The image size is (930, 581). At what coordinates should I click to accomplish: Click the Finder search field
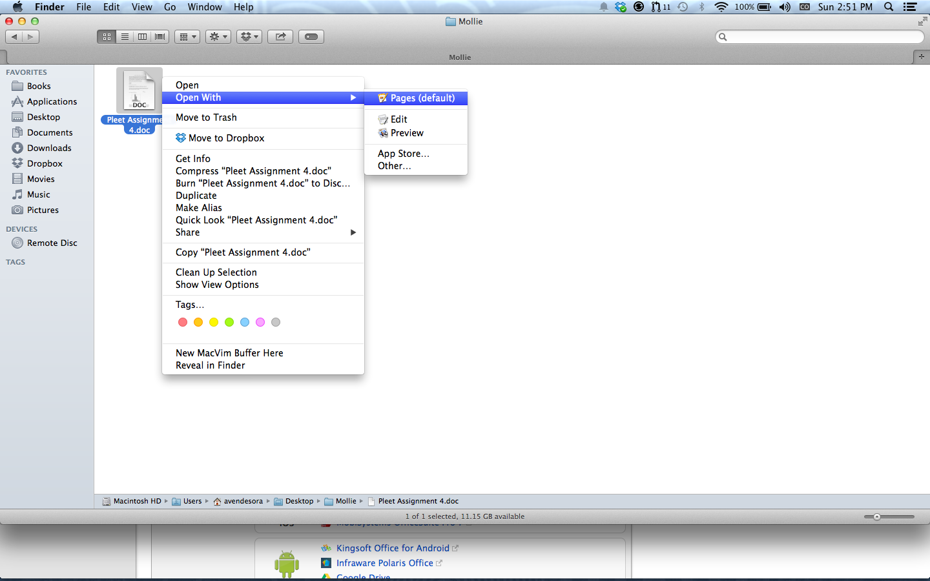pos(820,37)
